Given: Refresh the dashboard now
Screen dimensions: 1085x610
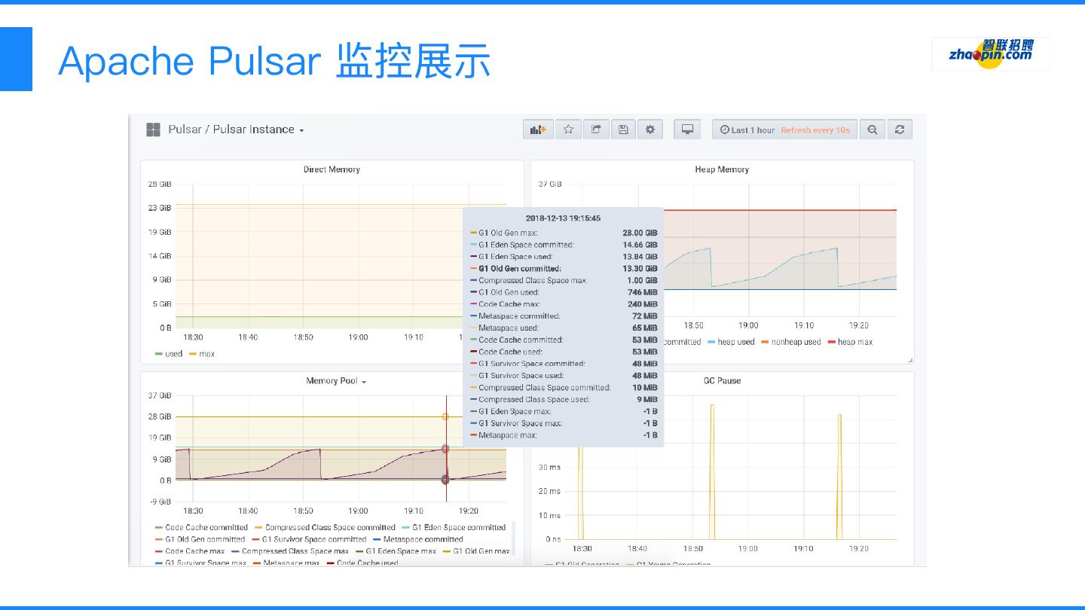Looking at the screenshot, I should (x=900, y=130).
